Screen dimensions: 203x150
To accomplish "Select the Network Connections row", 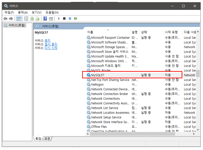I will [141, 99].
